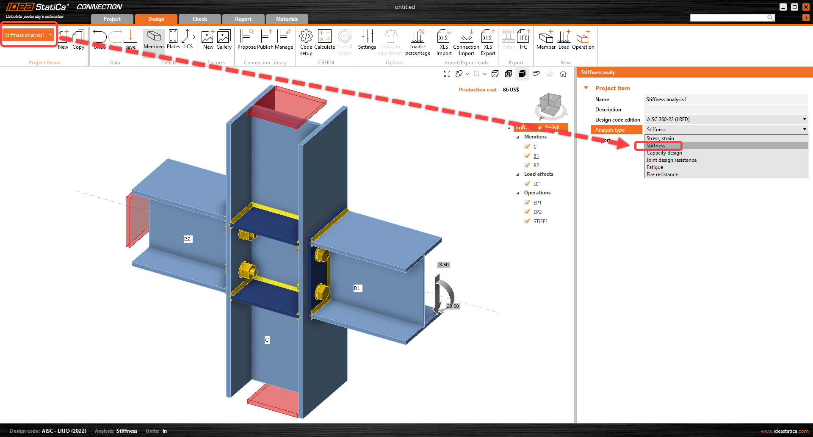Expand the Stiffness analysis1 project item dropdown

point(50,35)
